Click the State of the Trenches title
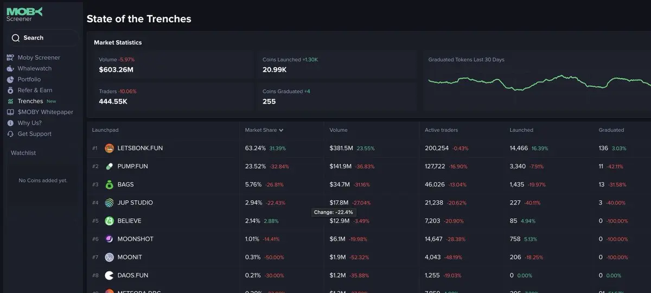 click(139, 18)
